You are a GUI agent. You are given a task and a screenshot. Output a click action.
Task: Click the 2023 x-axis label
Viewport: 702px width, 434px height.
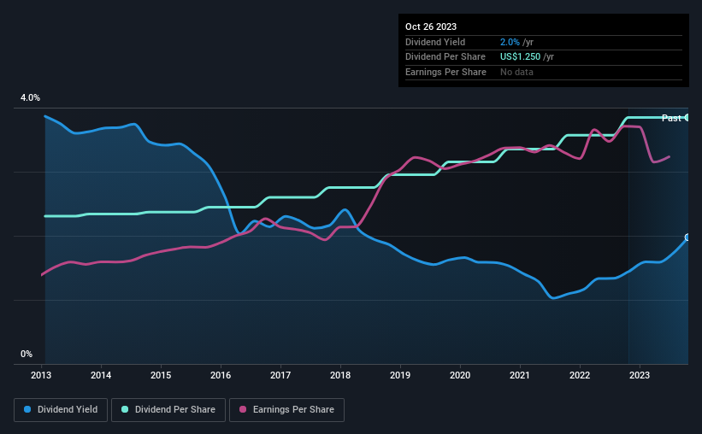[x=640, y=375]
